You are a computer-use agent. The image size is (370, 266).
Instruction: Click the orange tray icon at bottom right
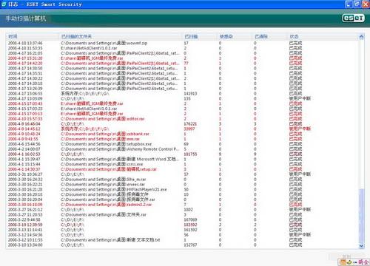343,262
